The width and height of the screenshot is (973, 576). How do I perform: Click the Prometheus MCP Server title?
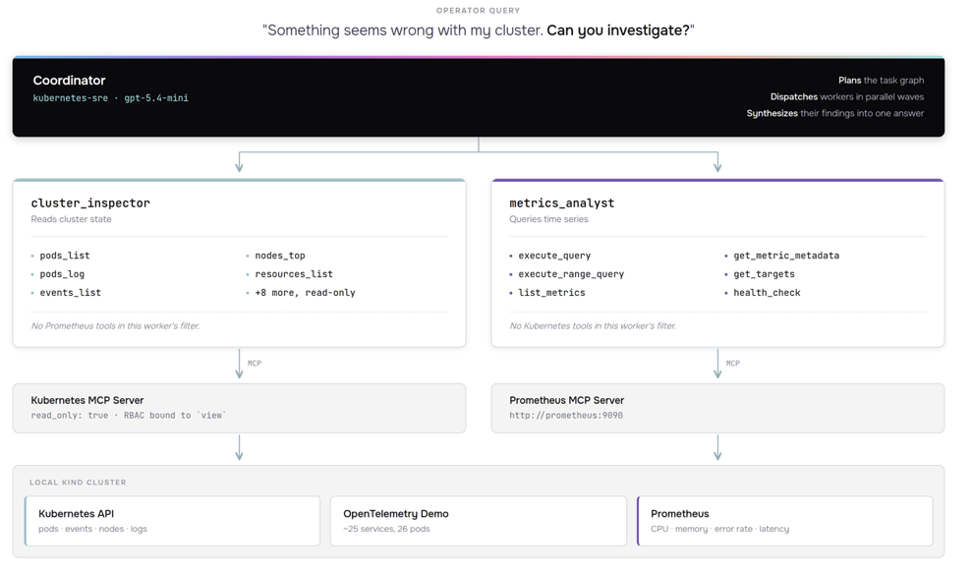566,400
